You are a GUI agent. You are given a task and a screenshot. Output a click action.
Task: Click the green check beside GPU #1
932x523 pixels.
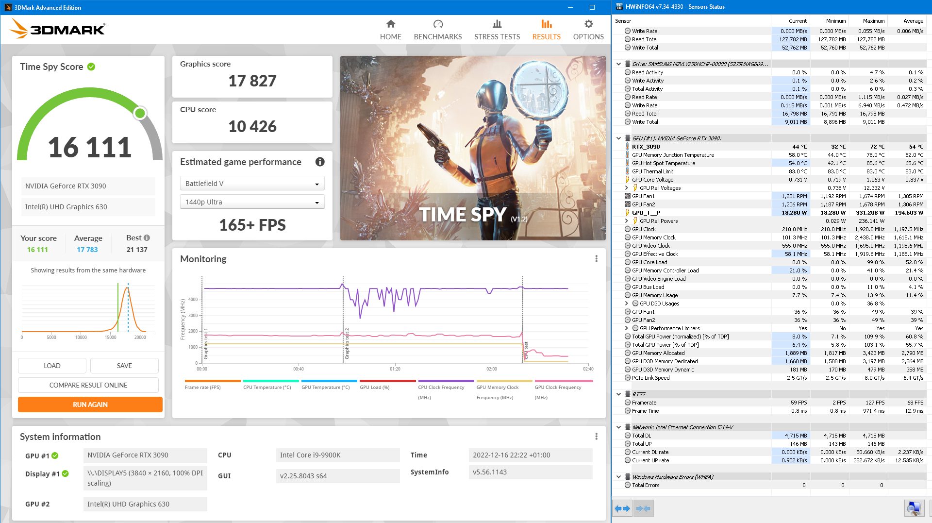coord(55,456)
